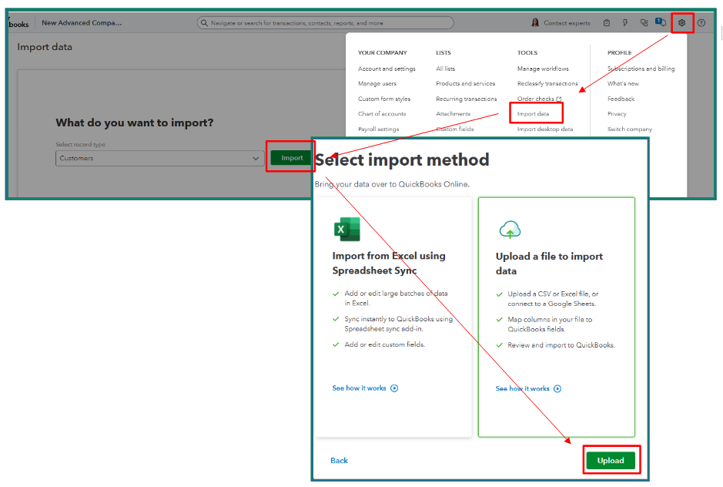The image size is (723, 487).
Task: Open the New Advanced Company name switcher
Action: coord(82,23)
